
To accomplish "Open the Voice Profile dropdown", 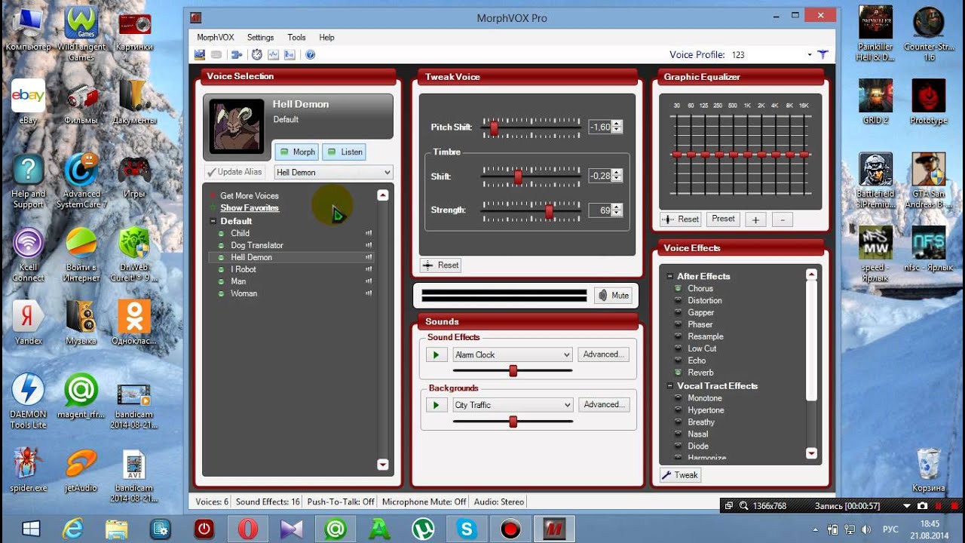I will [x=810, y=54].
